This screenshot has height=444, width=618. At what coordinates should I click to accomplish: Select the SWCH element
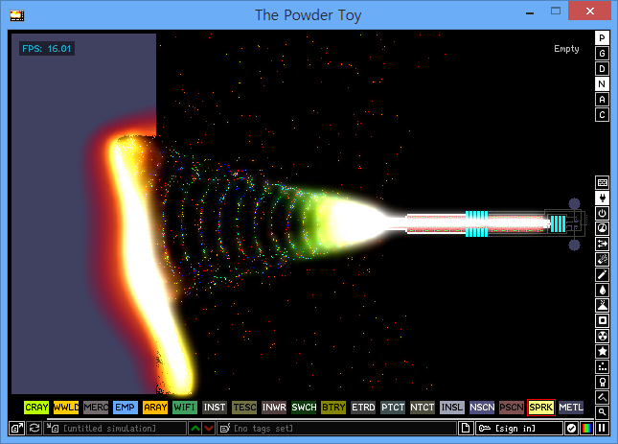click(304, 408)
